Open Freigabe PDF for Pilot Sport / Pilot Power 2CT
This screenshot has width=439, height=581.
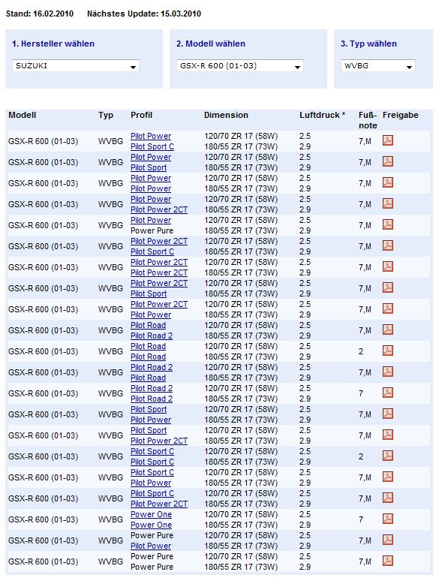point(388,435)
